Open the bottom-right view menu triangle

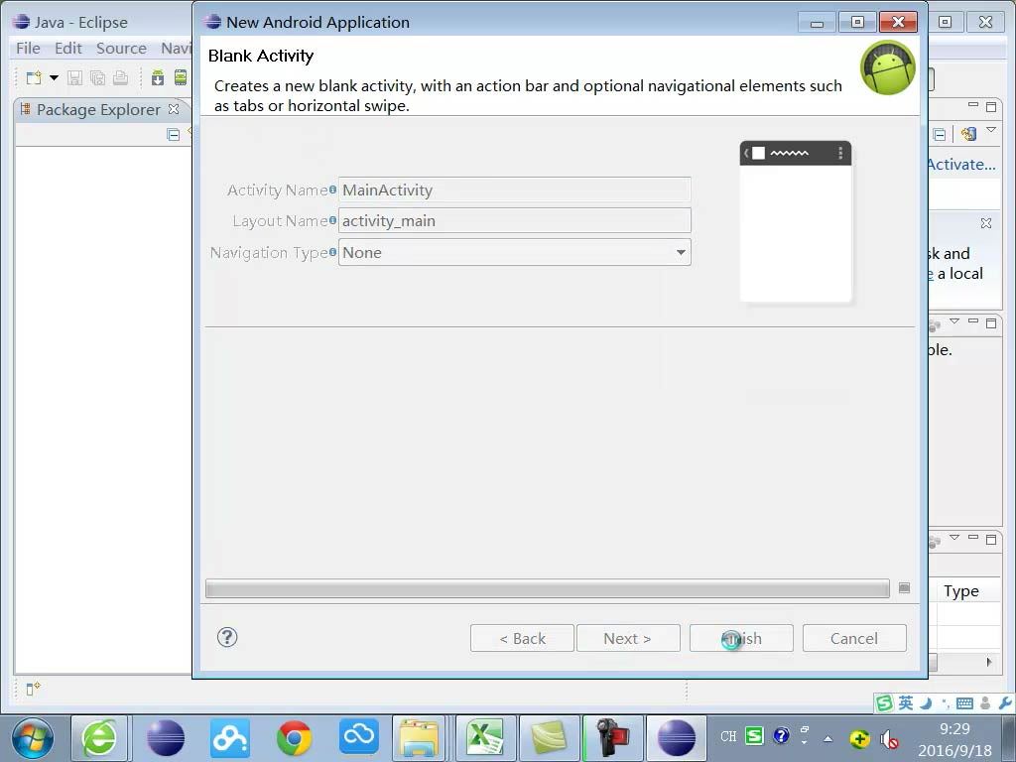click(954, 537)
